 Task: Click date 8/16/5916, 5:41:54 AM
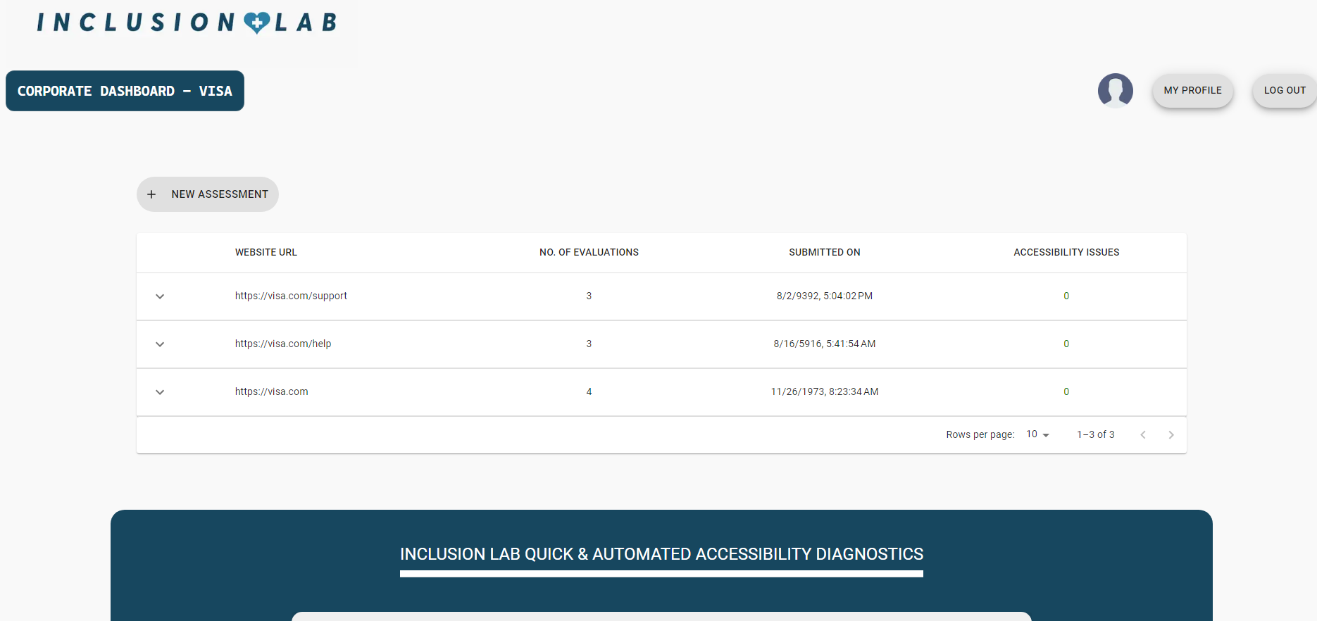[824, 344]
